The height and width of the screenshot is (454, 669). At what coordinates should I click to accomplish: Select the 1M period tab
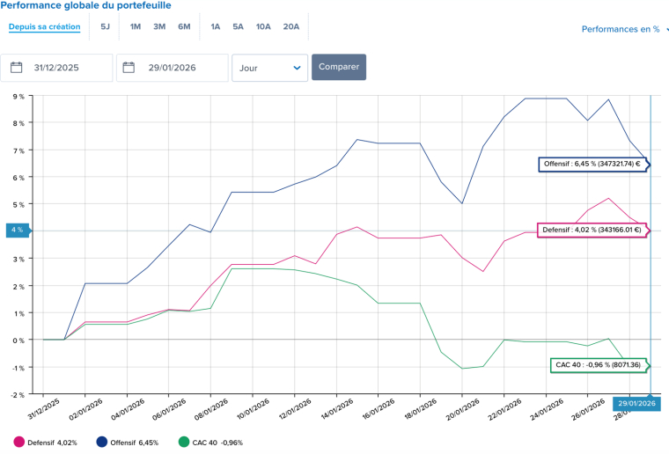(136, 26)
